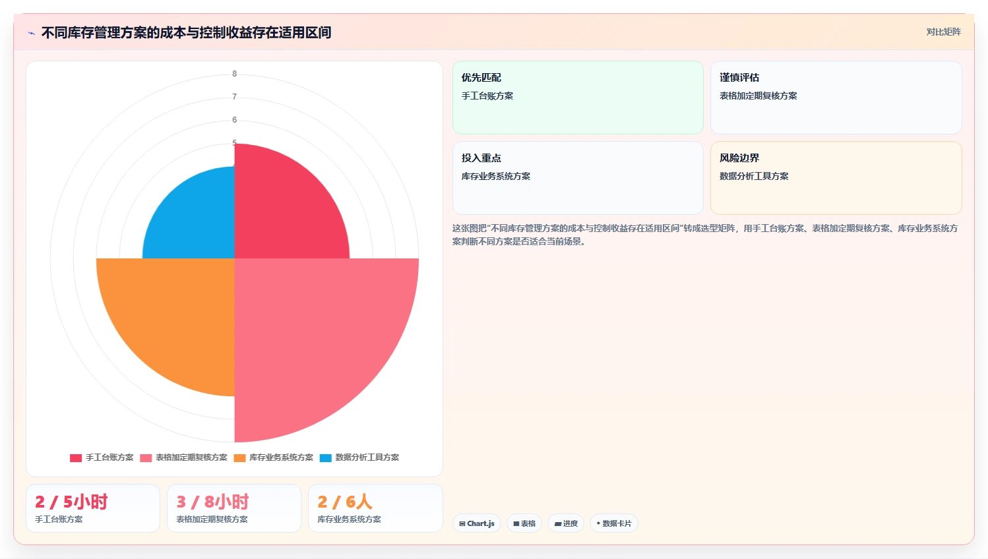Click the 数据卡片 tag

coord(614,523)
